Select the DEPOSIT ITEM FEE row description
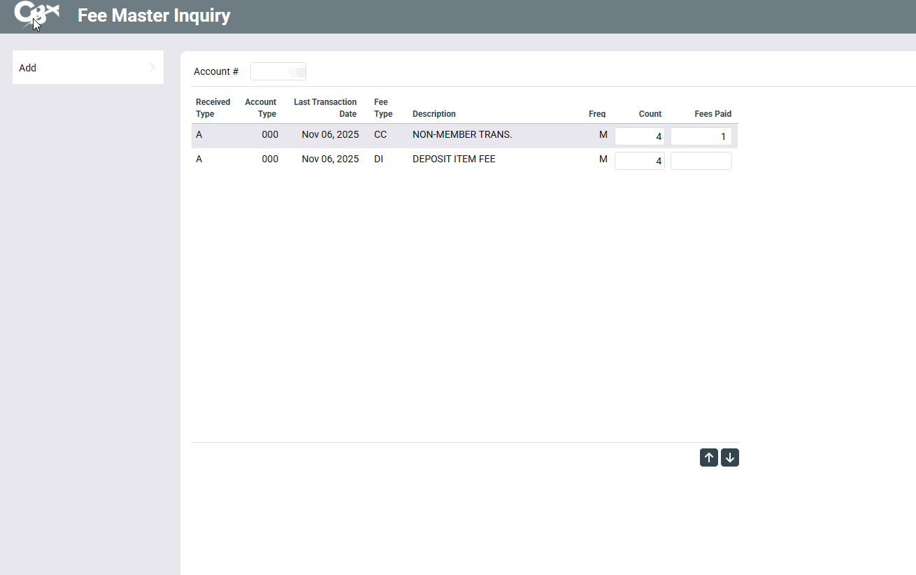This screenshot has width=916, height=575. 454,159
